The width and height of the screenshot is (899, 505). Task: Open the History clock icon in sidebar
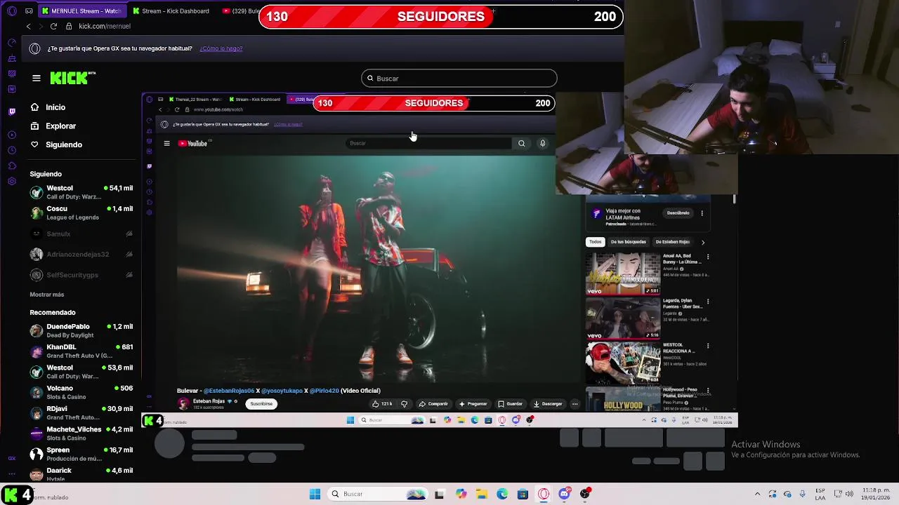pos(12,151)
